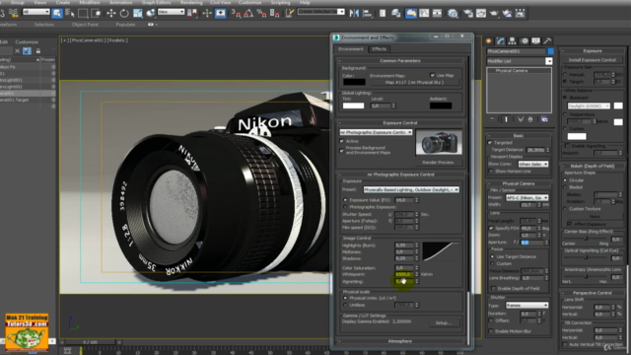Toggle Targeted camera checkbox
The height and width of the screenshot is (355, 631).
click(490, 142)
